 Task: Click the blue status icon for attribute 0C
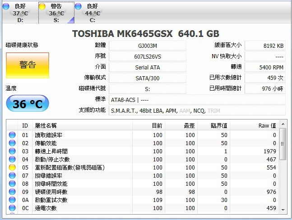click(12, 208)
